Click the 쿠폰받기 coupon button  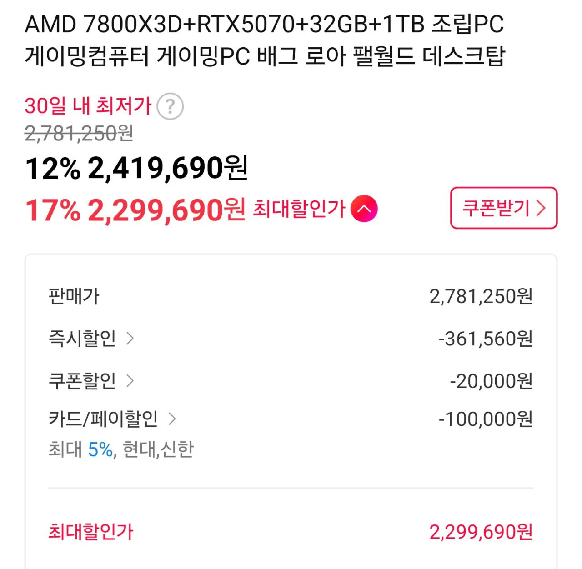(x=503, y=208)
